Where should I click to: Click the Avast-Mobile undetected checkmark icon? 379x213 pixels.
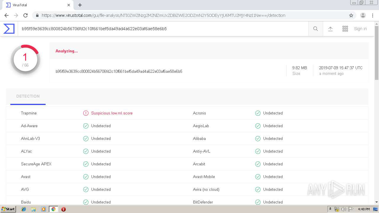pyautogui.click(x=258, y=177)
